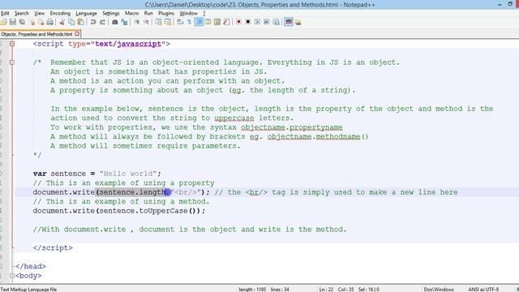The image size is (519, 292).
Task: Start macro recording with red dot icon
Action: (x=238, y=22)
